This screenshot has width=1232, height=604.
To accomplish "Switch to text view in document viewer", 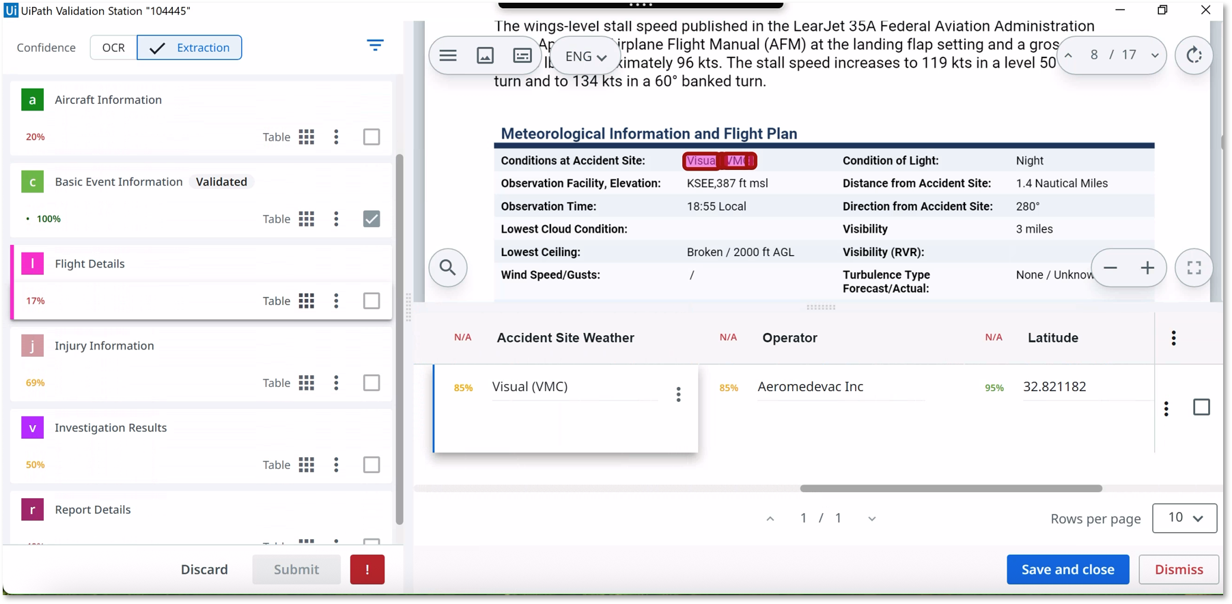I will [x=522, y=56].
